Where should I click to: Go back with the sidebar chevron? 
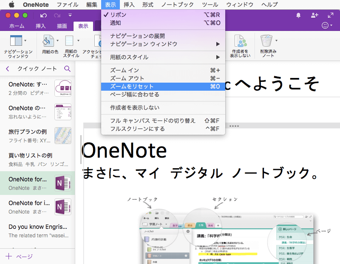(x=8, y=69)
